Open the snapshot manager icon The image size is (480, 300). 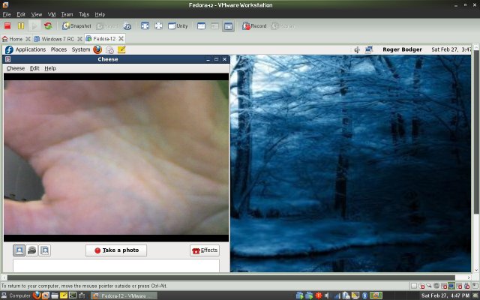click(x=127, y=26)
